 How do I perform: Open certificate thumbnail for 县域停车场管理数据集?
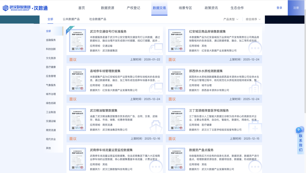(77, 80)
